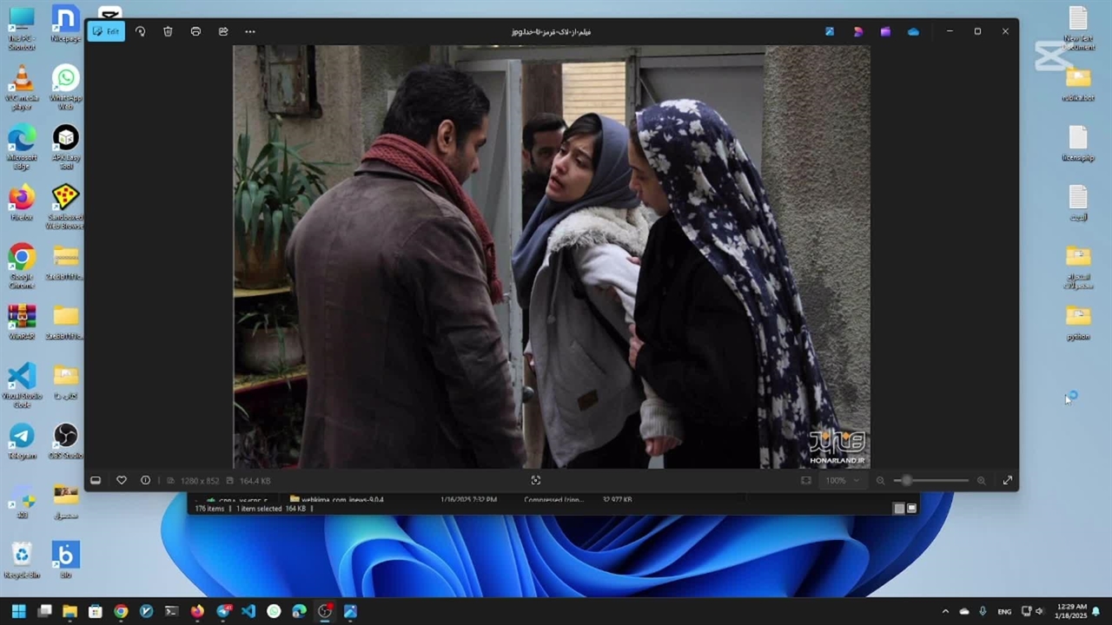This screenshot has height=625, width=1112.
Task: Share the photo via the share icon
Action: tap(223, 31)
